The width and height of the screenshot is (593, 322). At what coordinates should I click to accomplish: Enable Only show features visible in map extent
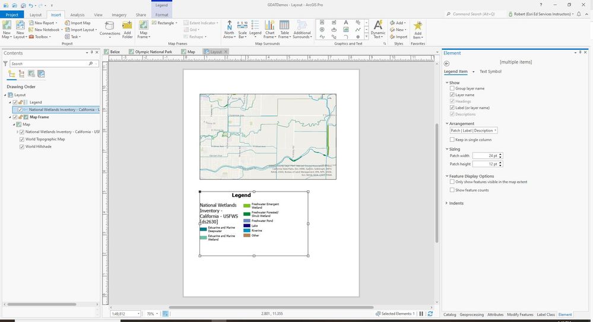[x=452, y=182]
